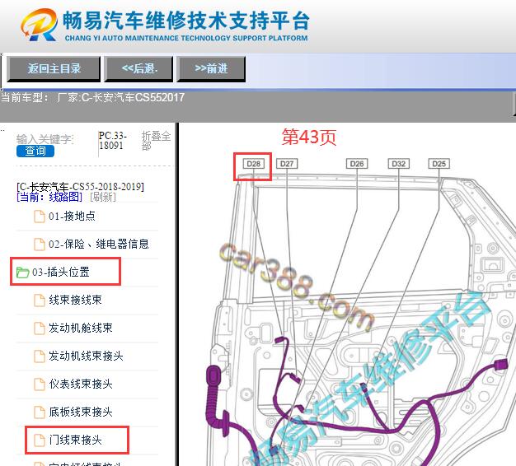Select the D27 connector label
The width and height of the screenshot is (516, 466).
[x=287, y=164]
